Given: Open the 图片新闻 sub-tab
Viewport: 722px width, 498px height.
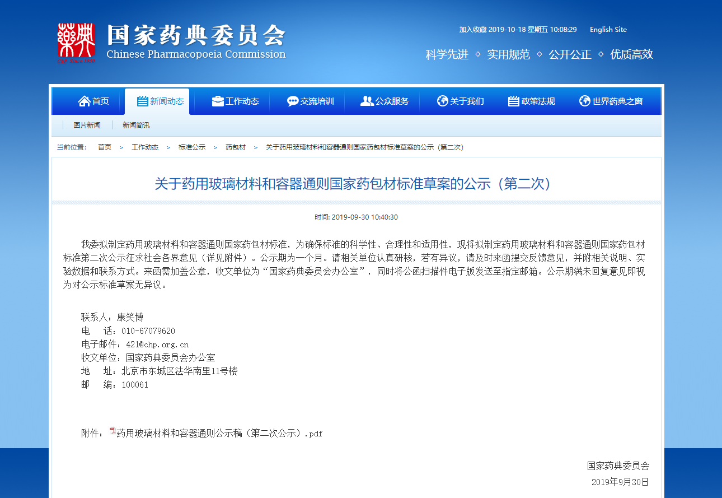Looking at the screenshot, I should (87, 125).
